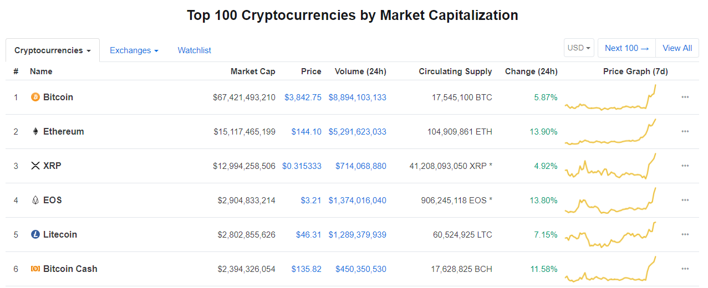708x288 pixels.
Task: Switch to the Watchlist tab
Action: click(x=195, y=50)
